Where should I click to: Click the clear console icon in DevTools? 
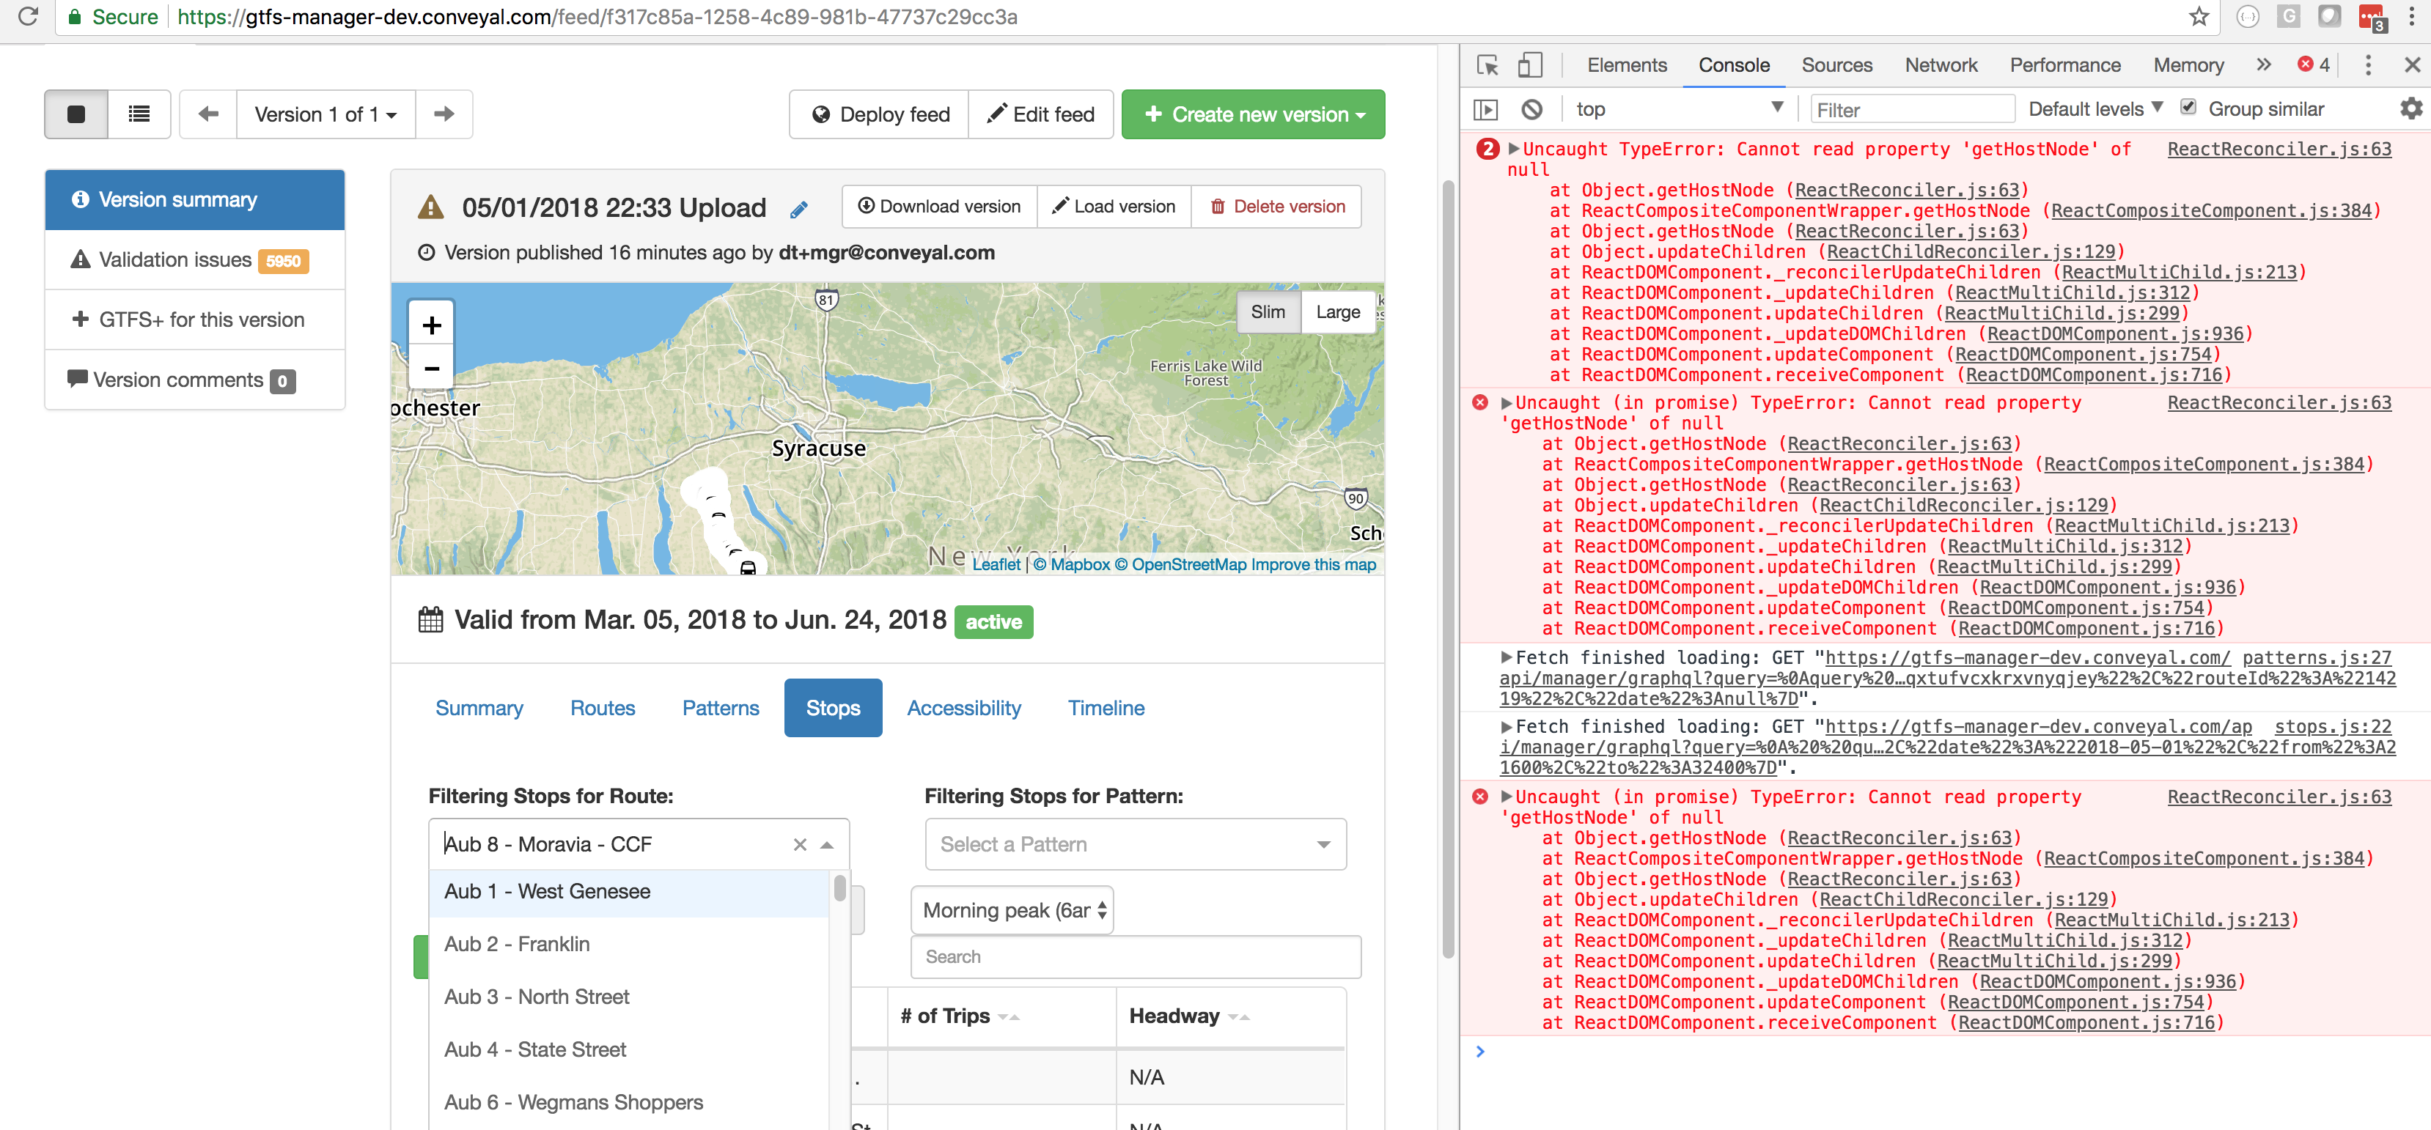pos(1531,109)
